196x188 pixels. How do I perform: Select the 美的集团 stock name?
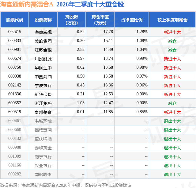(43, 41)
